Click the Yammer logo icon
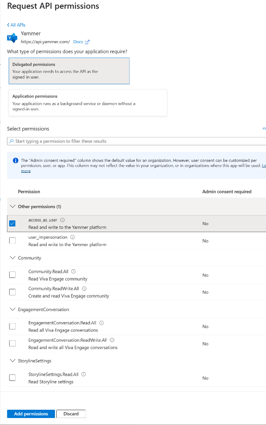The height and width of the screenshot is (425, 266). coord(12,38)
